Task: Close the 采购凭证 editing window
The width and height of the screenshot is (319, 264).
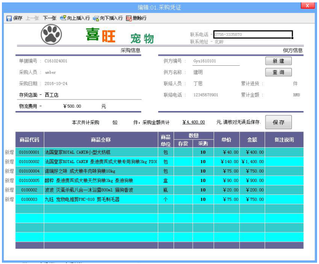Action: [x=308, y=6]
